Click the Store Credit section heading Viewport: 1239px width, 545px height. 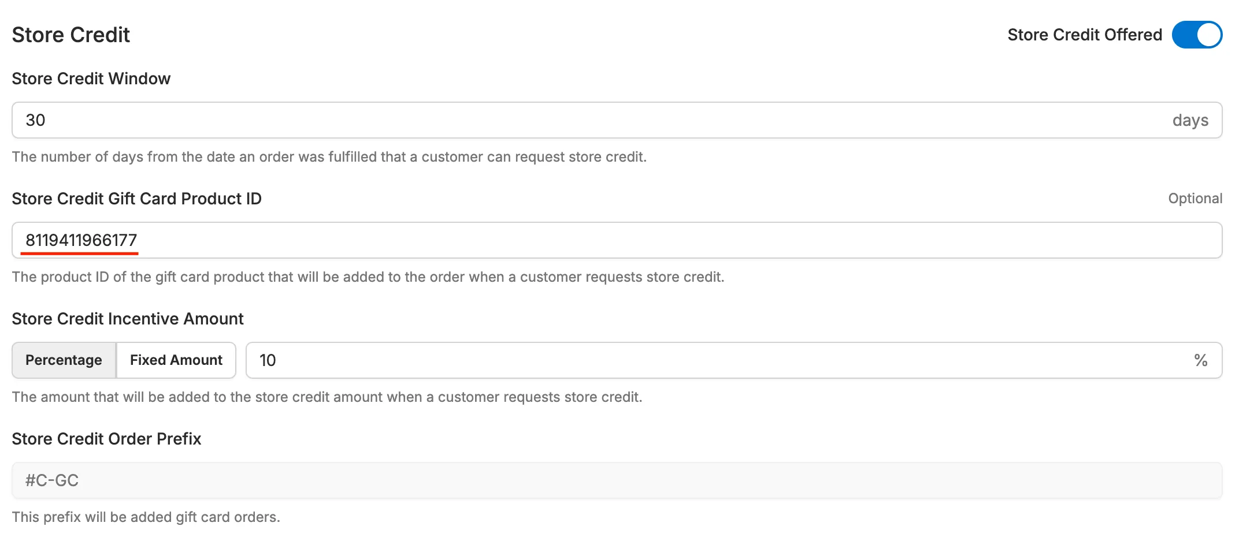[x=71, y=35]
